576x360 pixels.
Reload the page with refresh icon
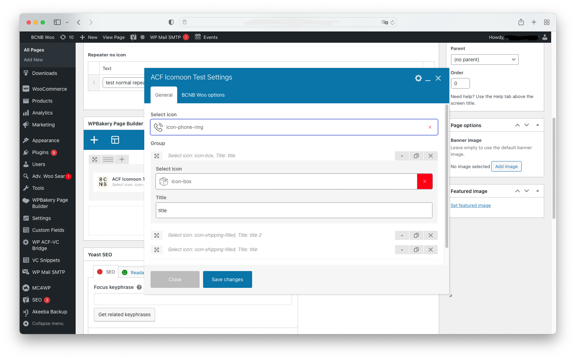click(x=393, y=22)
